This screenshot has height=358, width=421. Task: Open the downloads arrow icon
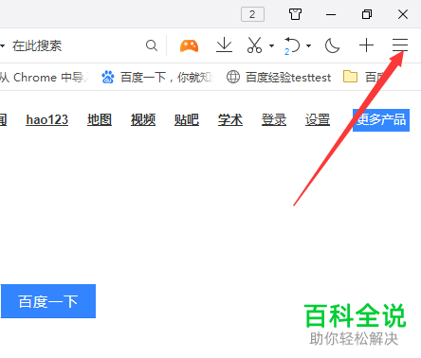pos(224,45)
